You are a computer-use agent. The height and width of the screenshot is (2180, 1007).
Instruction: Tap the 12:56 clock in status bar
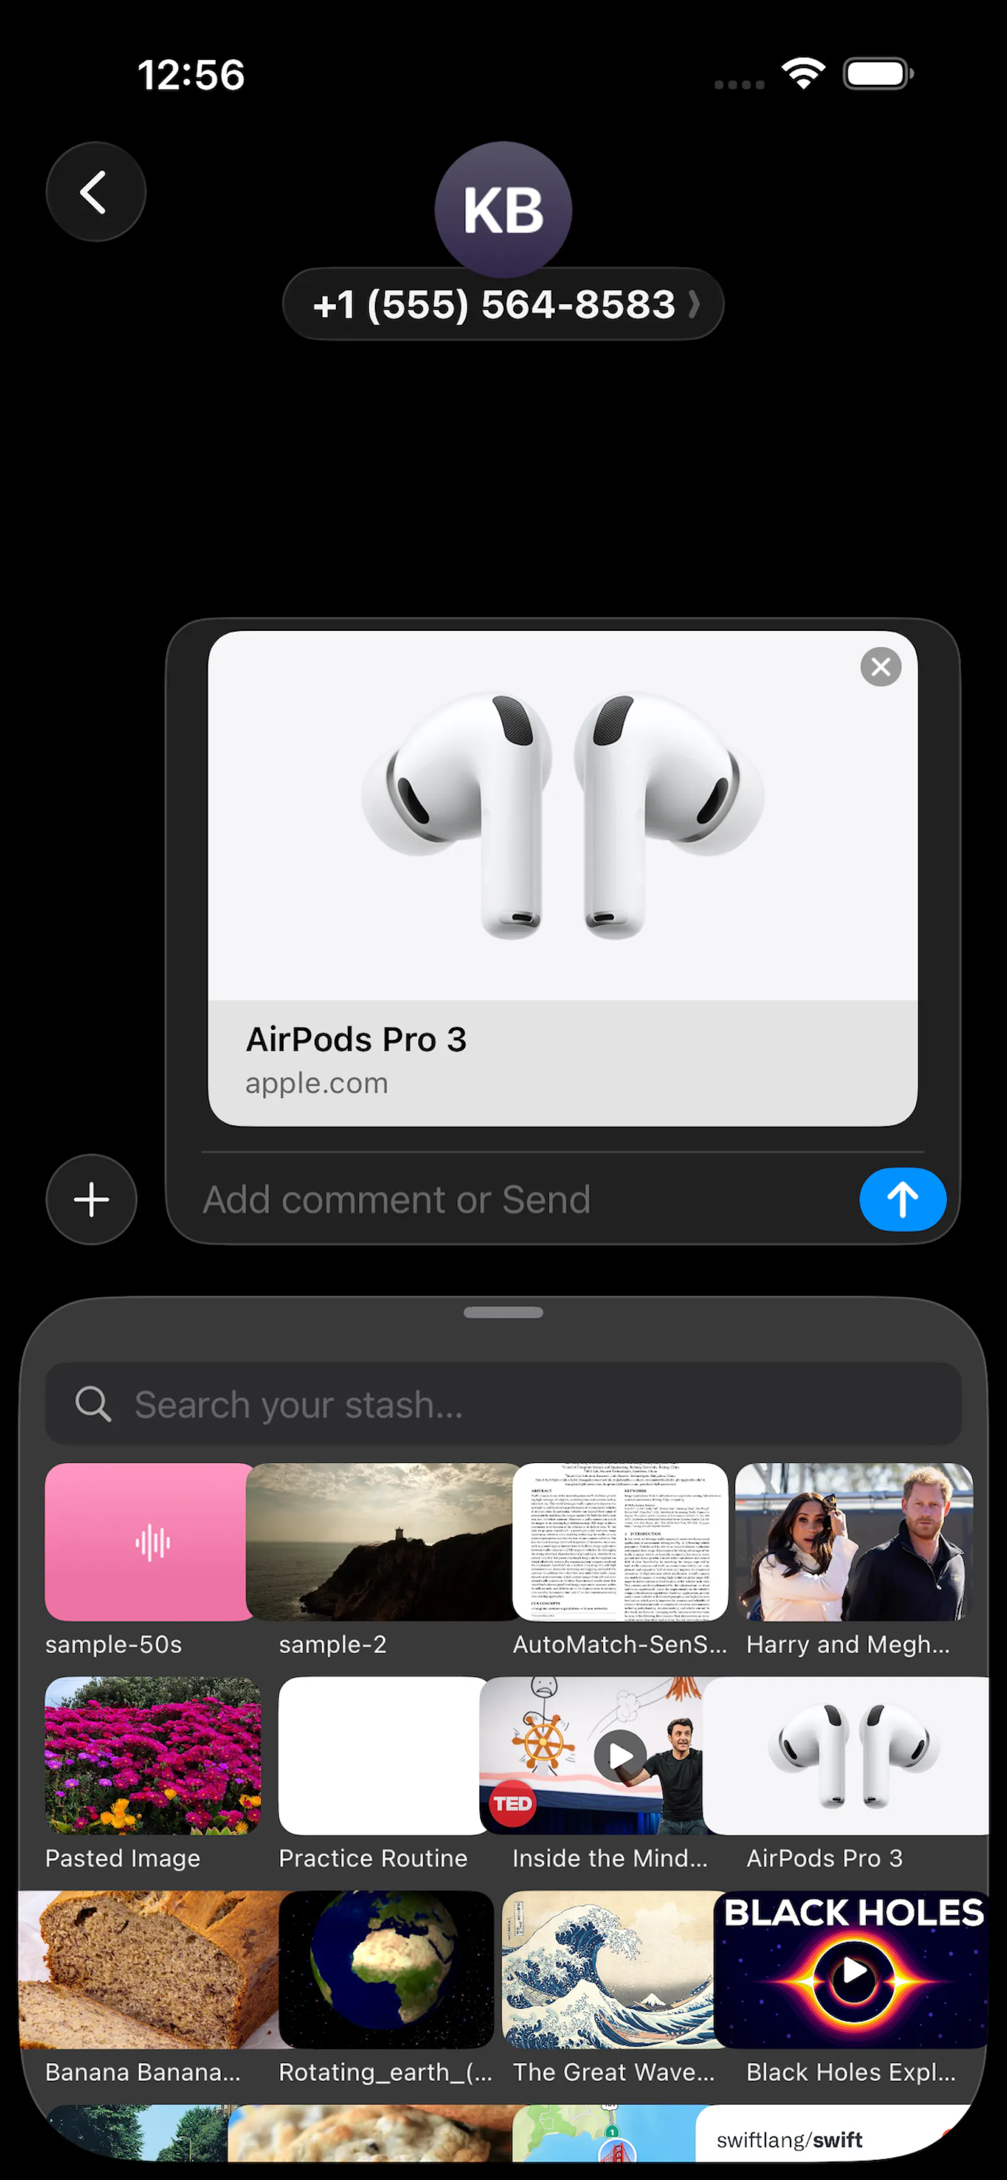[x=191, y=74]
